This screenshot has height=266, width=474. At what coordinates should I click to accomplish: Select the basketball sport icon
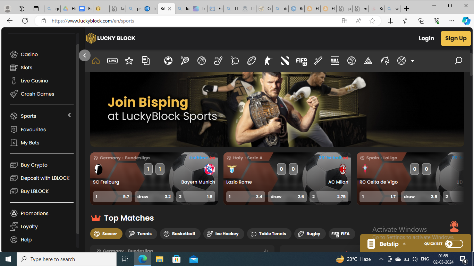[202, 61]
